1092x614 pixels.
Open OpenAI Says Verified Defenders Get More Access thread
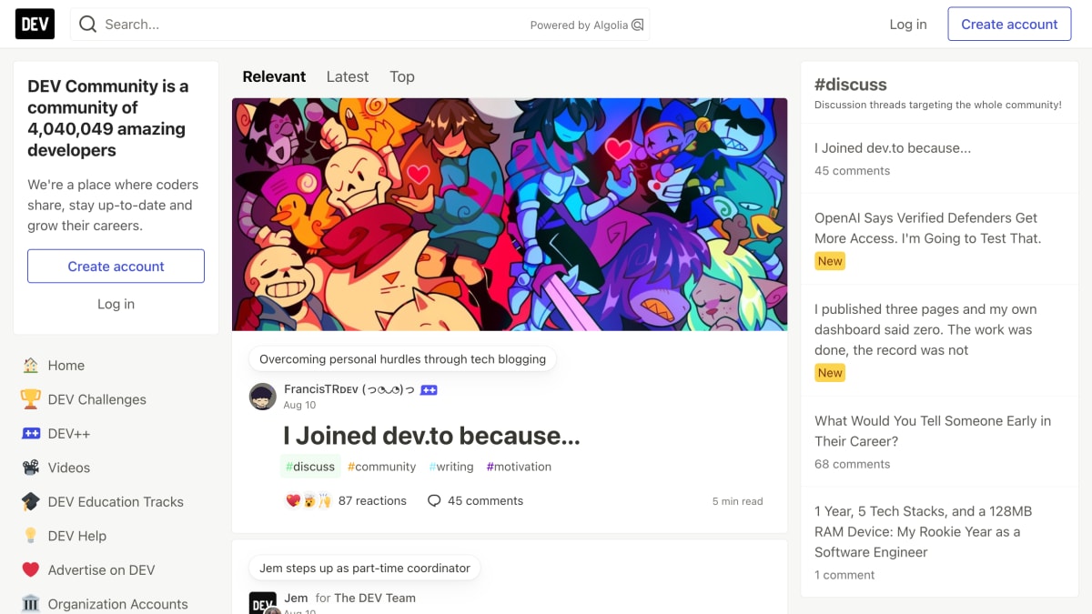[x=927, y=228]
